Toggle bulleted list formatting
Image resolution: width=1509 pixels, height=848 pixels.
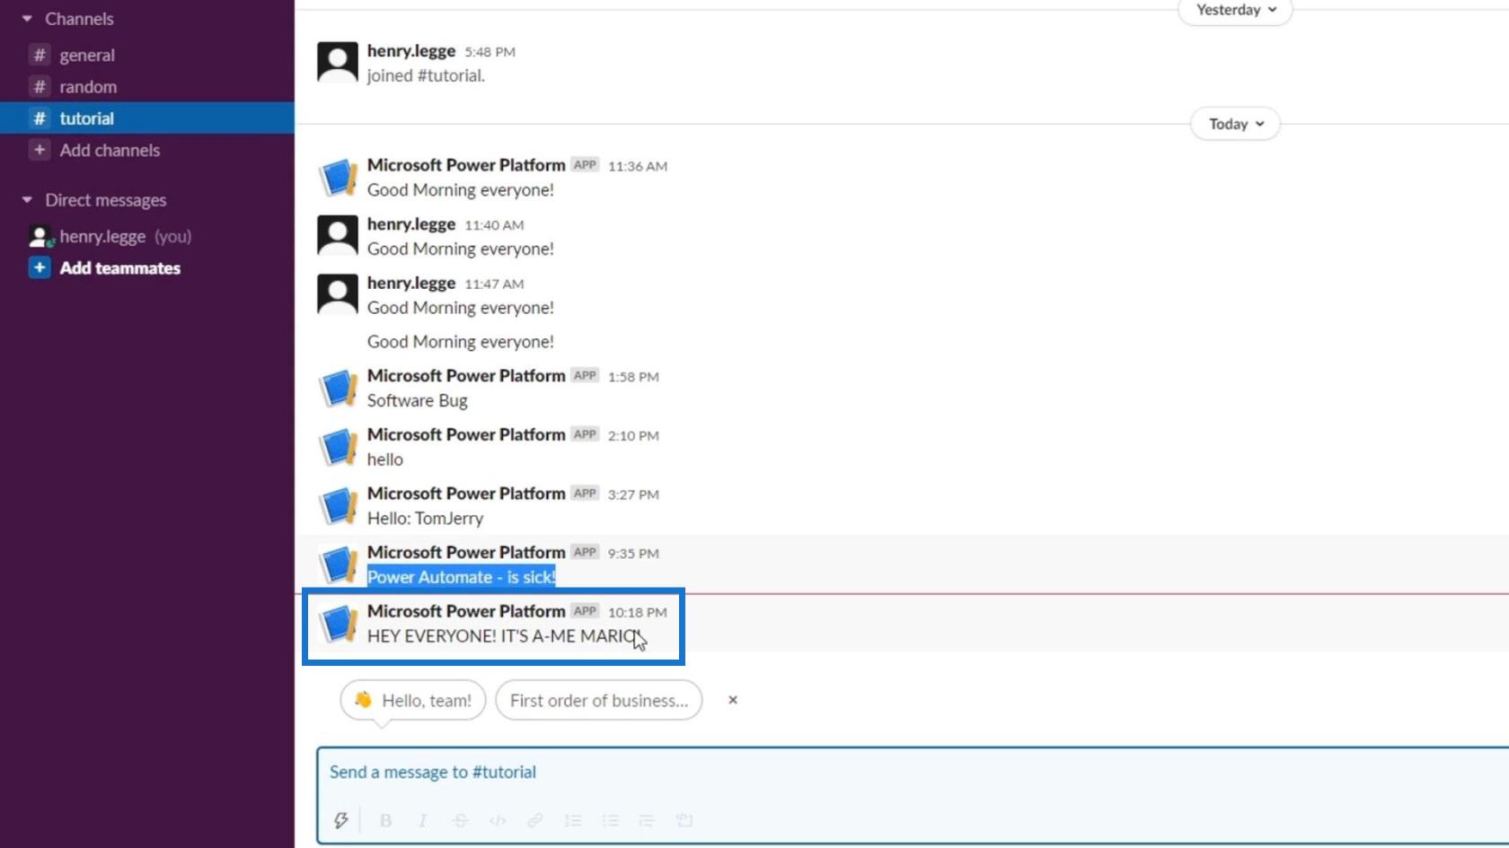pos(611,820)
